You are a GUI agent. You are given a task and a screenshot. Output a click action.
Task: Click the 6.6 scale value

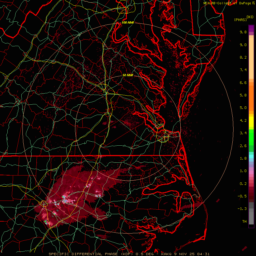click(243, 82)
